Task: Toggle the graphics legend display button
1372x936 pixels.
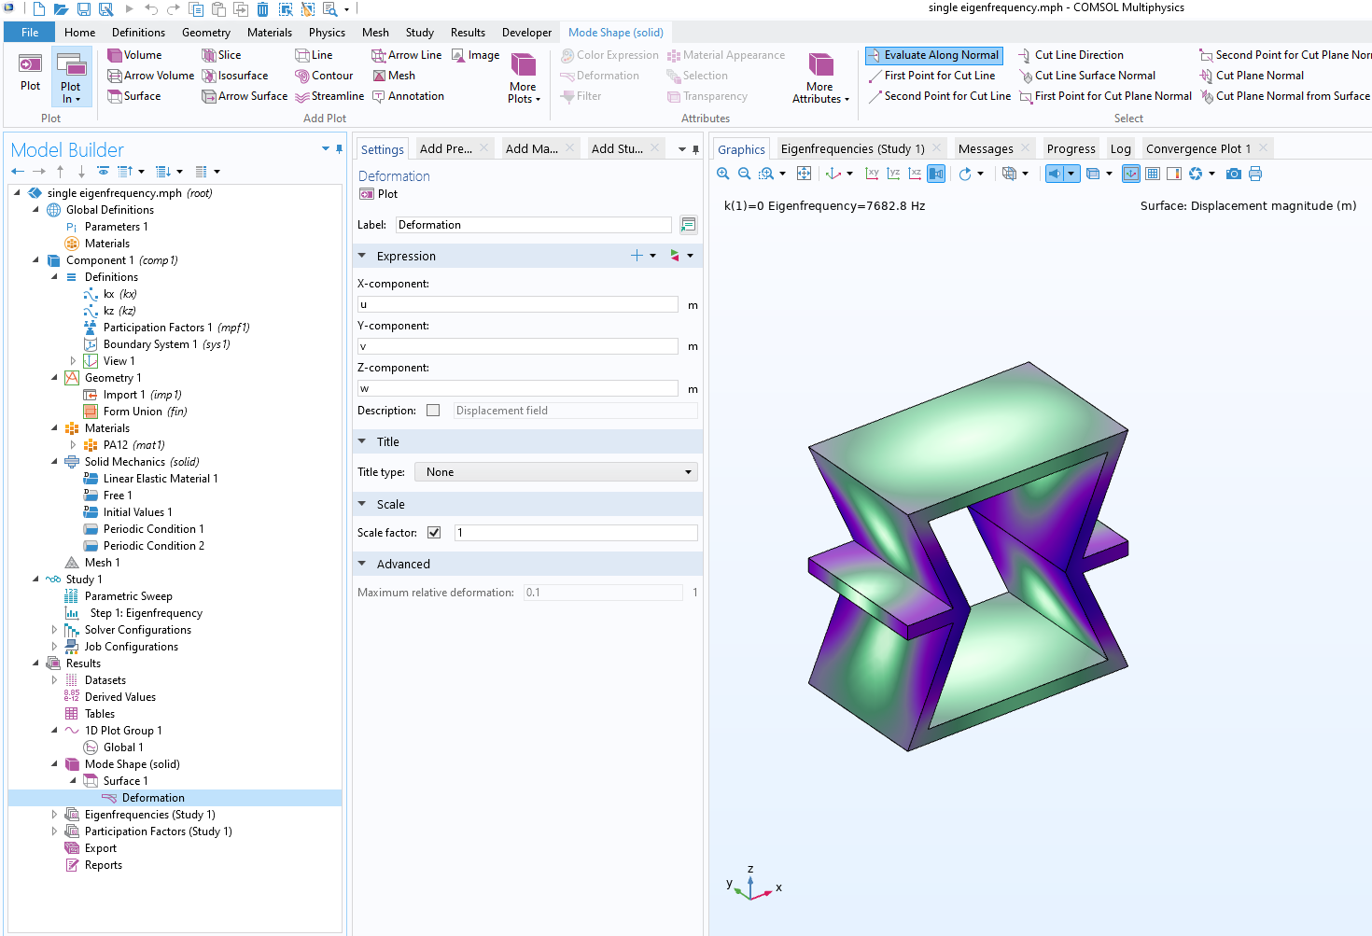Action: point(1173,174)
